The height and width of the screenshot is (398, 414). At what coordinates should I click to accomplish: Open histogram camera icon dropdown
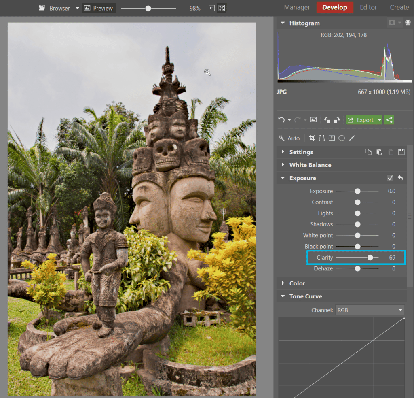[399, 23]
